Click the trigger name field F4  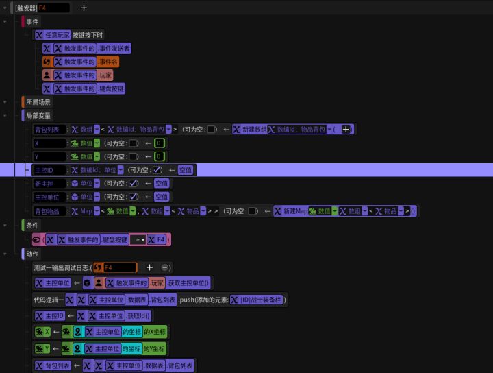click(54, 8)
